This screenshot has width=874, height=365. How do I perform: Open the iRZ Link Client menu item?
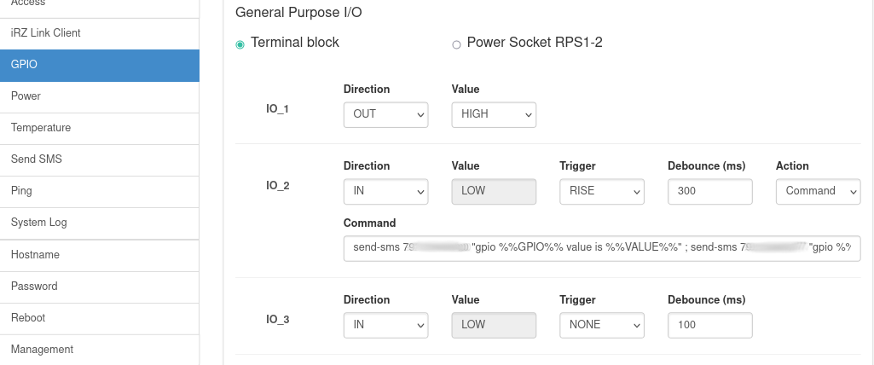(46, 33)
